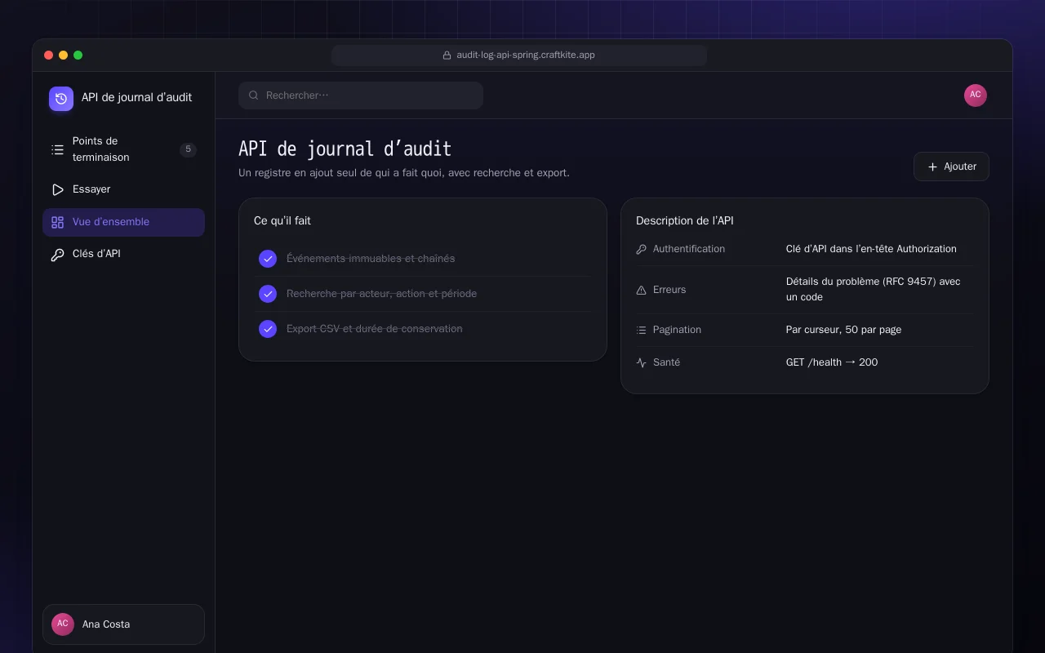Viewport: 1045px width, 653px height.
Task: Uncheck Événements immuables et chaînés
Action: click(x=268, y=259)
